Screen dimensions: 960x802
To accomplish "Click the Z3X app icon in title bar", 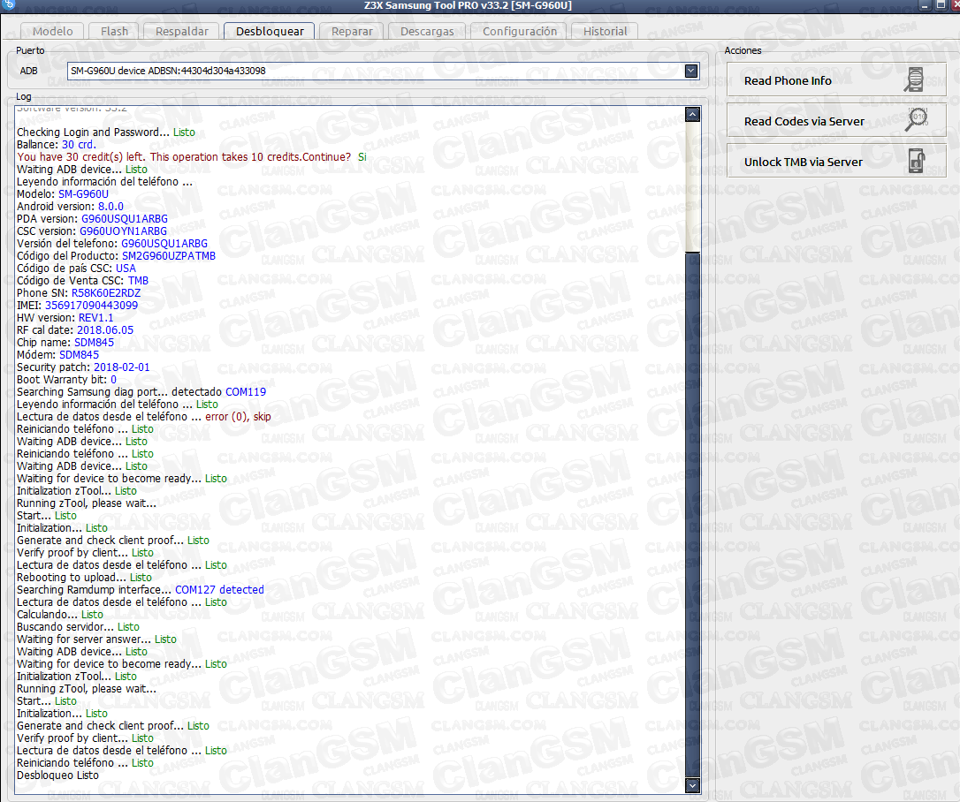I will pyautogui.click(x=8, y=5).
